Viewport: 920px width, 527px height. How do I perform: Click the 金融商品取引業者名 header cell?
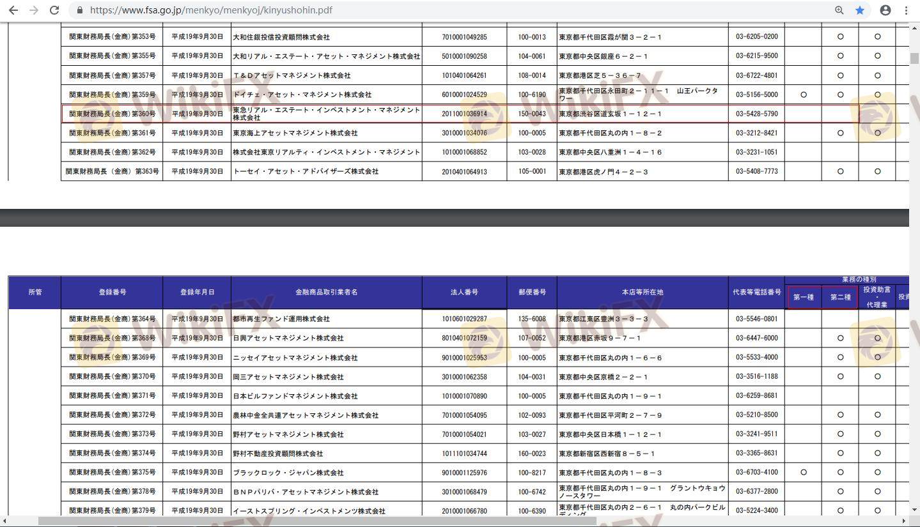[326, 292]
